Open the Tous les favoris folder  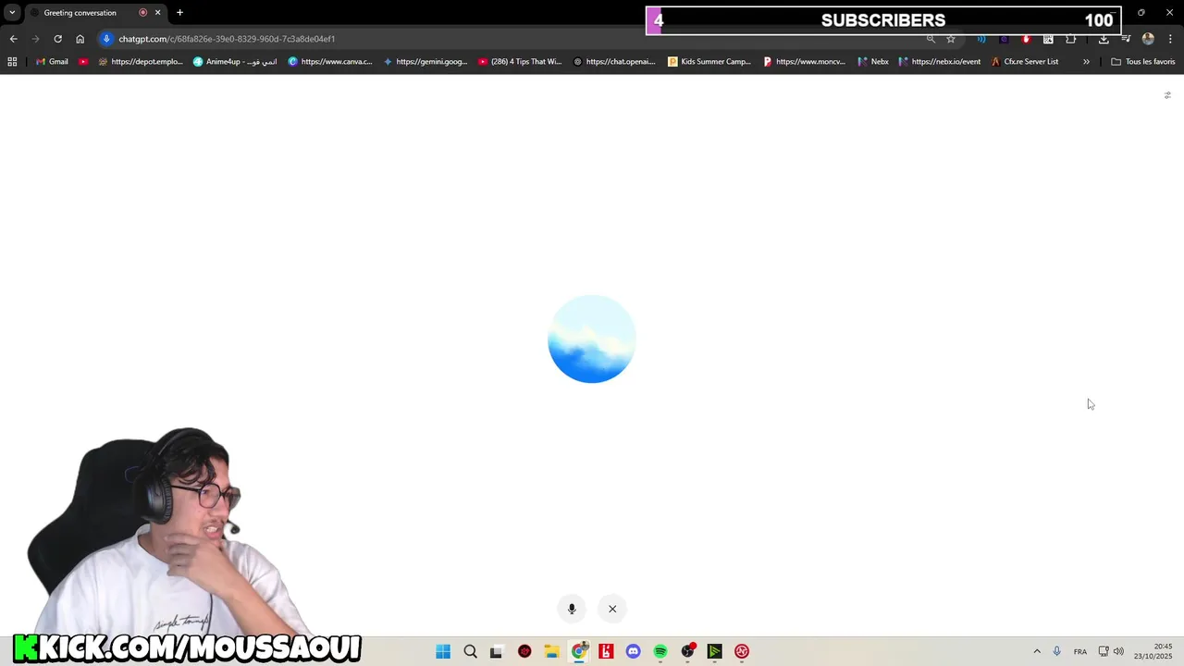point(1142,62)
